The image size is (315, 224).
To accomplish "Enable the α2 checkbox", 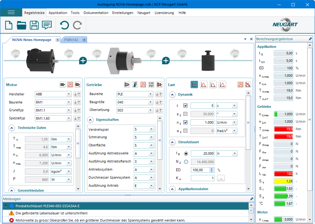I will (x=186, y=131).
